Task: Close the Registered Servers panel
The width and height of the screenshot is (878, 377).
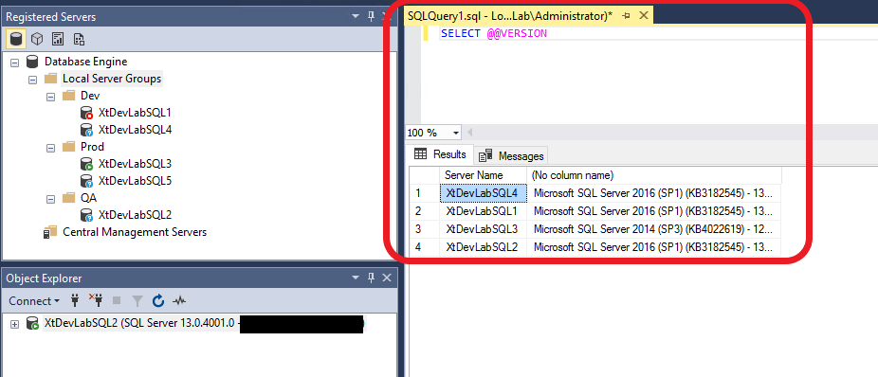Action: tap(386, 17)
